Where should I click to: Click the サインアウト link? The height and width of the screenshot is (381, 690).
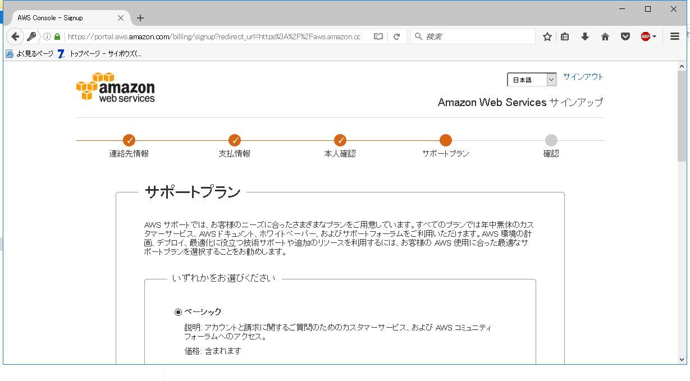pos(583,77)
